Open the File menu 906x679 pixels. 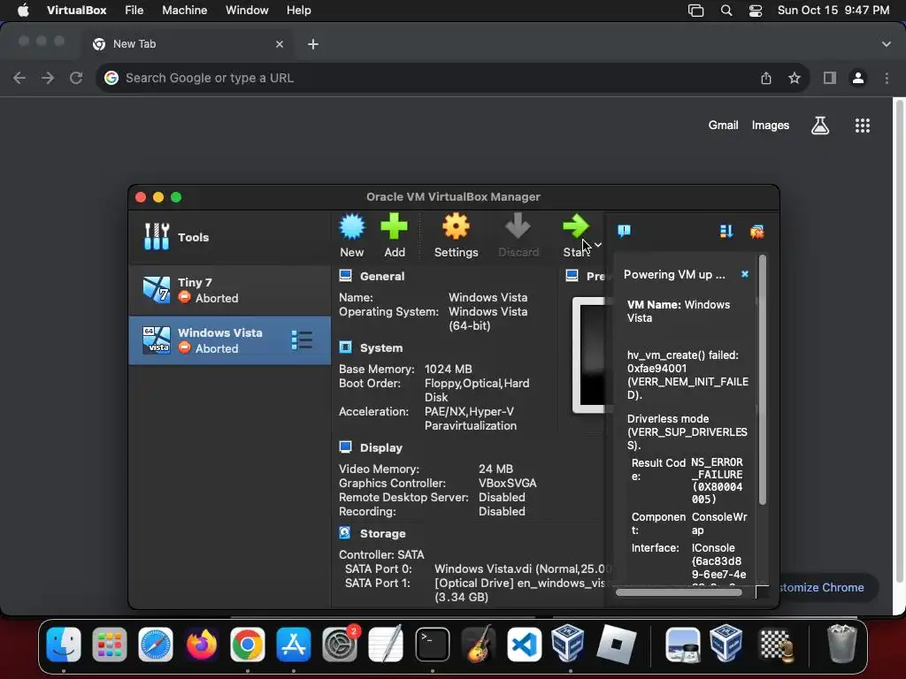pos(134,11)
